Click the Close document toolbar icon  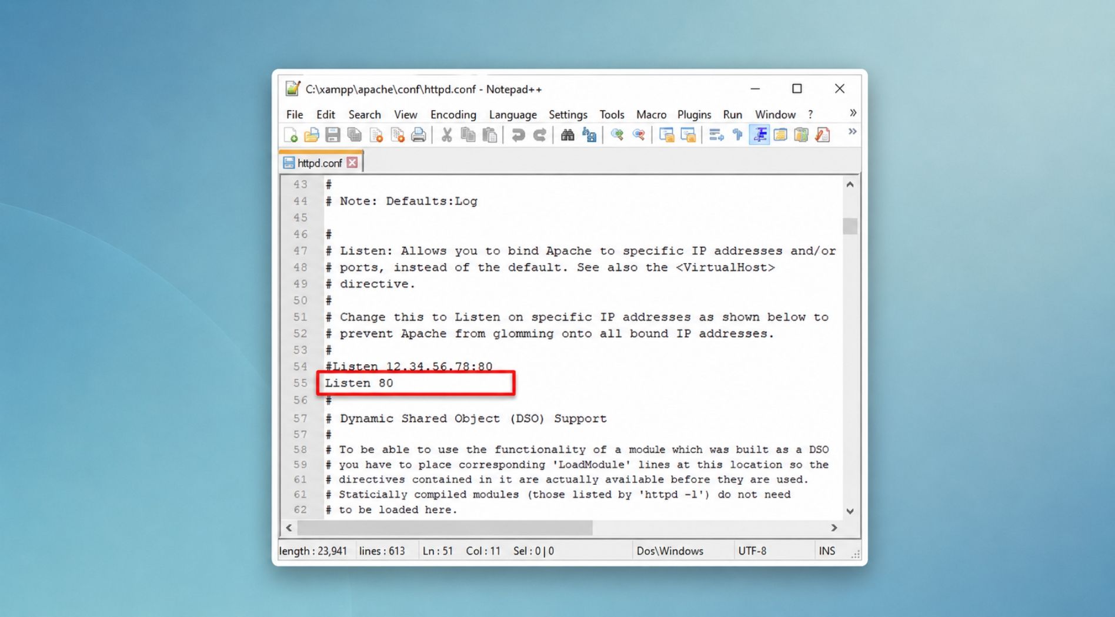(x=376, y=135)
